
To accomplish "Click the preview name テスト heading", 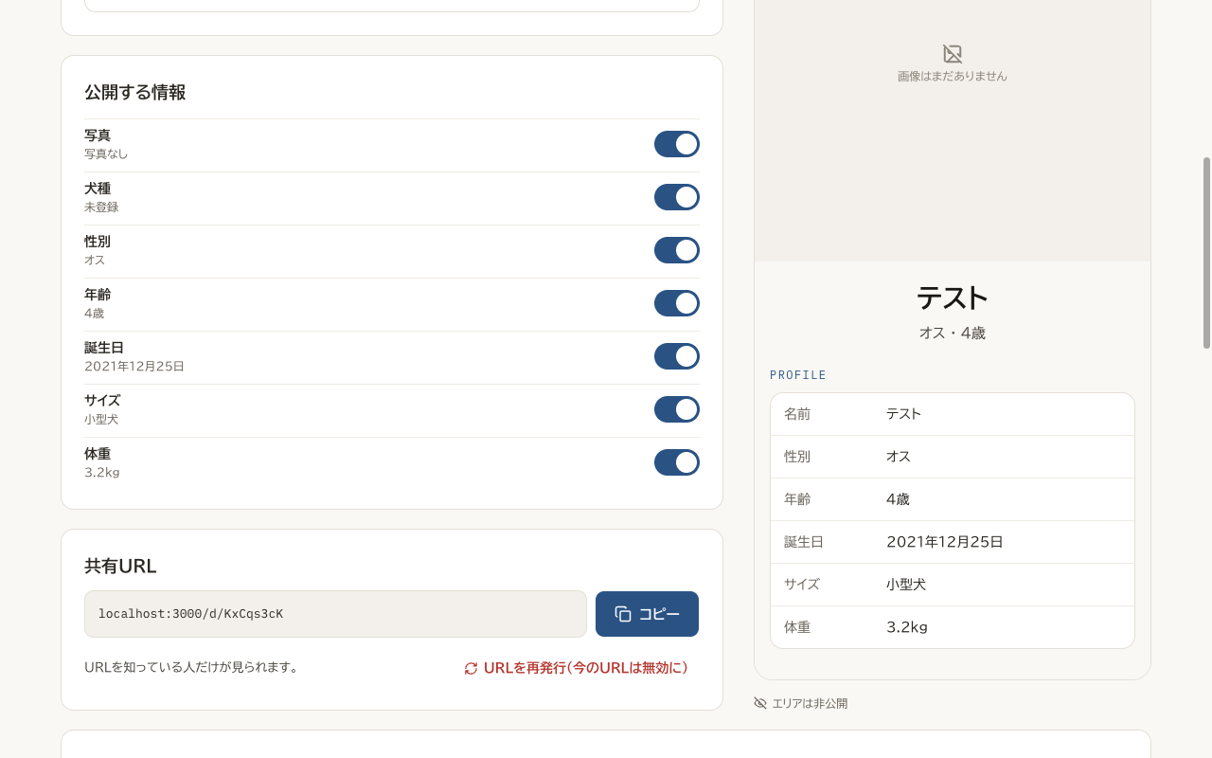I will click(953, 298).
